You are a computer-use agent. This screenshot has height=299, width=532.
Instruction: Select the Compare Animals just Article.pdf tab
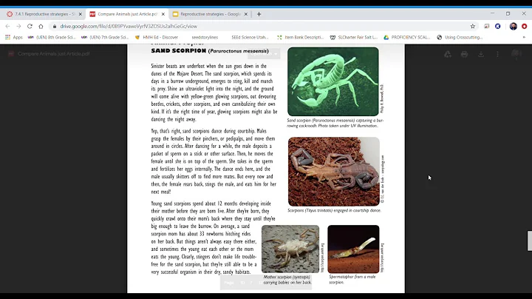click(x=127, y=14)
